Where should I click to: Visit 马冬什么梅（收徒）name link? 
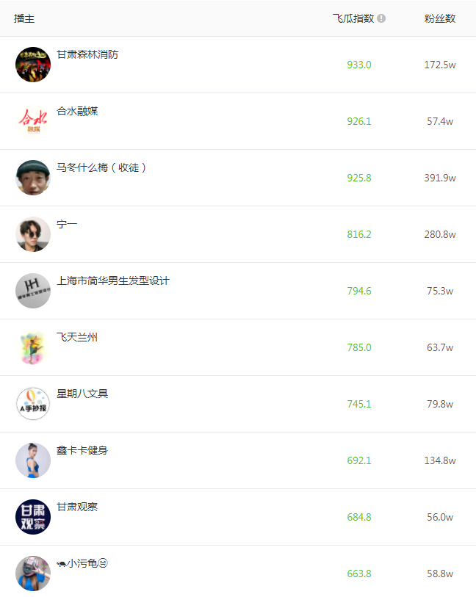(x=103, y=168)
